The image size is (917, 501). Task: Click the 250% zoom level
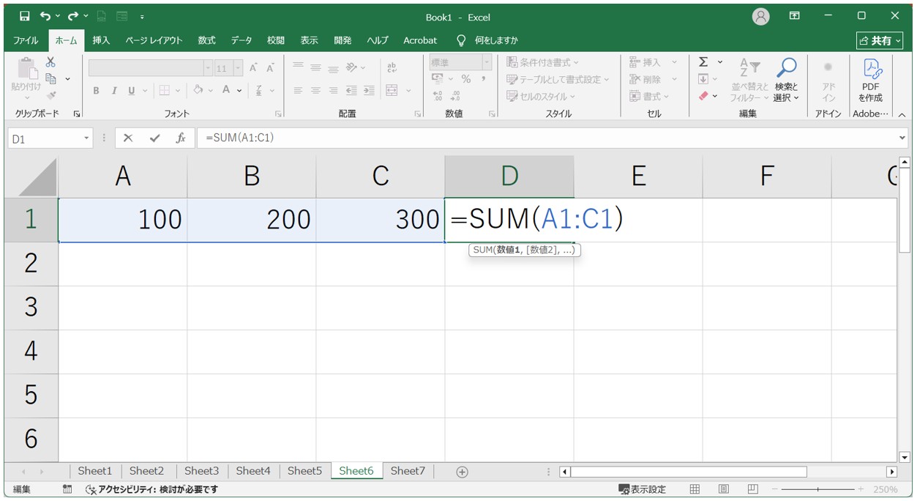[885, 489]
